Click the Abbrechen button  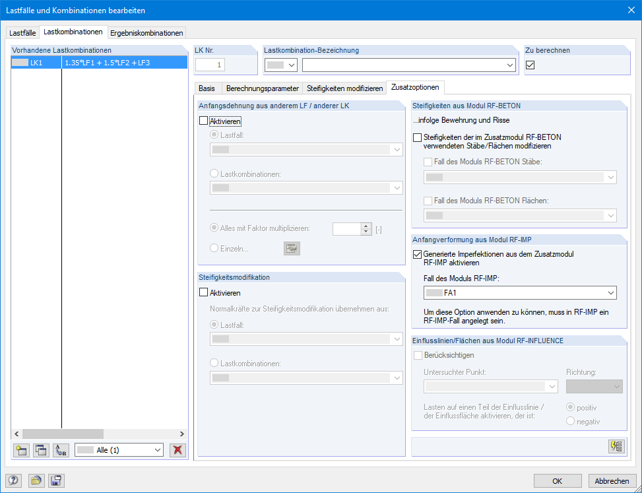612,481
